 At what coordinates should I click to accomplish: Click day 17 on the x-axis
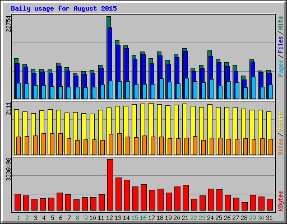151,218
